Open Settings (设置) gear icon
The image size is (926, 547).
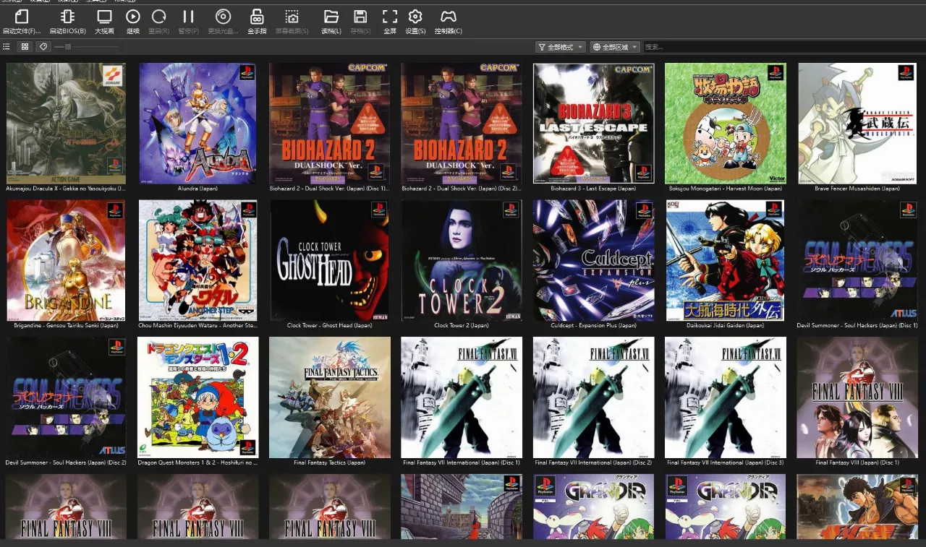pyautogui.click(x=415, y=17)
